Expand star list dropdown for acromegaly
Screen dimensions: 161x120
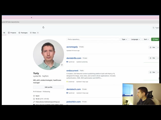(x=158, y=47)
